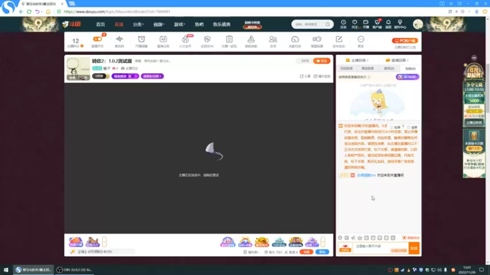Click the orange follow heart button
This screenshot has width=490, height=275.
[322, 61]
